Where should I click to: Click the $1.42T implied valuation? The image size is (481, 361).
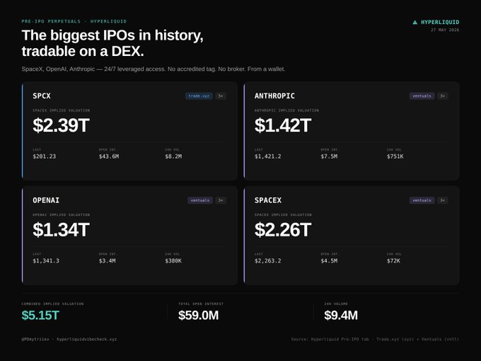coord(283,125)
